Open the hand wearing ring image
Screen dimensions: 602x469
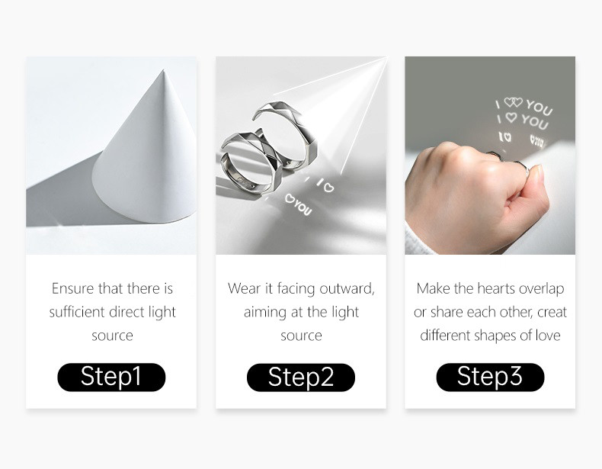point(490,156)
